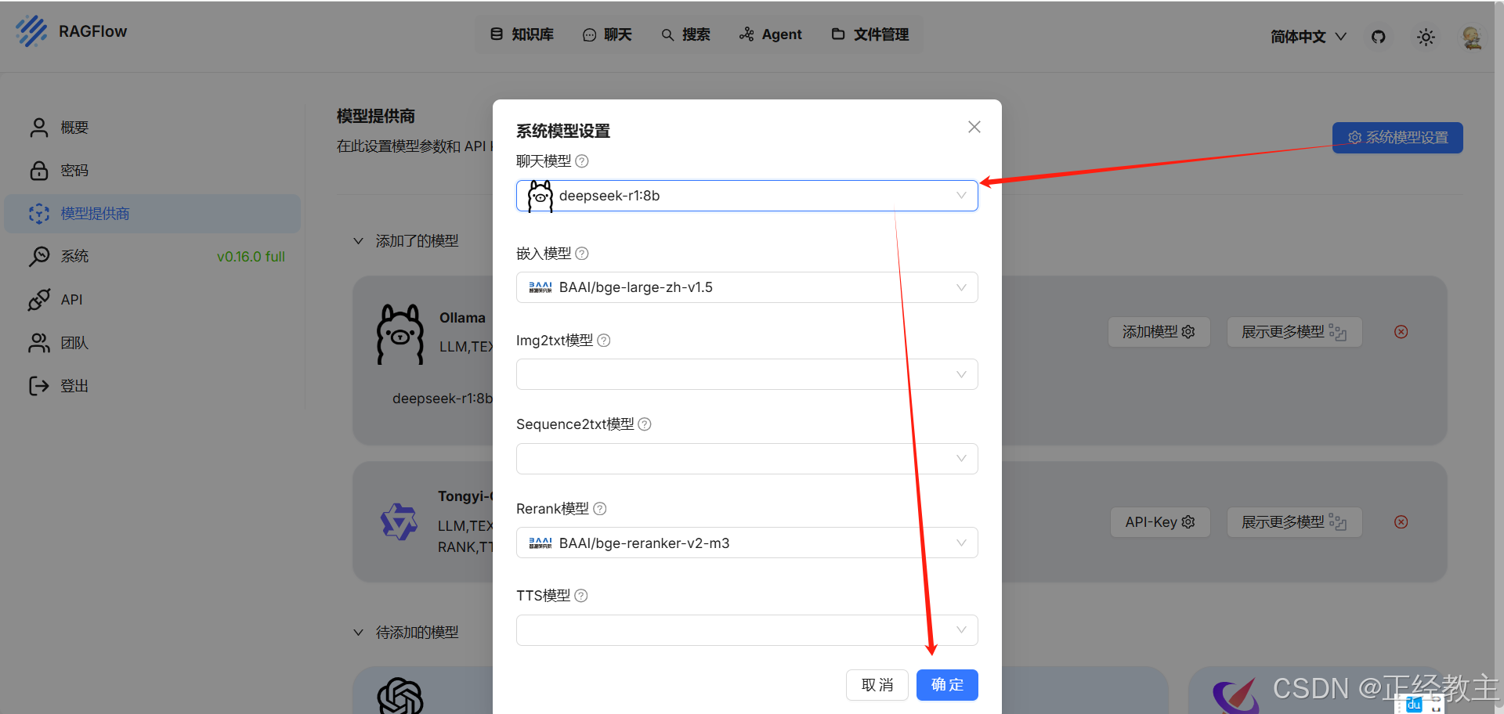Click 展示更多模型 on the Tongyi card

pos(1294,522)
